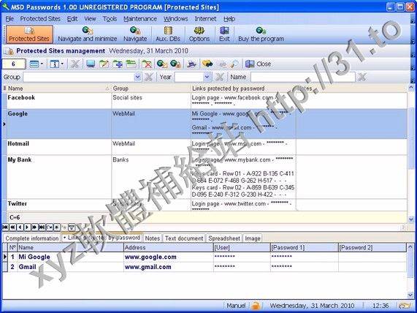Screen dimensions: 417x313
Task: Select the My Bank row
Action: 207,177
